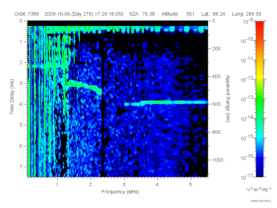Click the altitude value '561'
The width and height of the screenshot is (277, 208).
point(190,14)
